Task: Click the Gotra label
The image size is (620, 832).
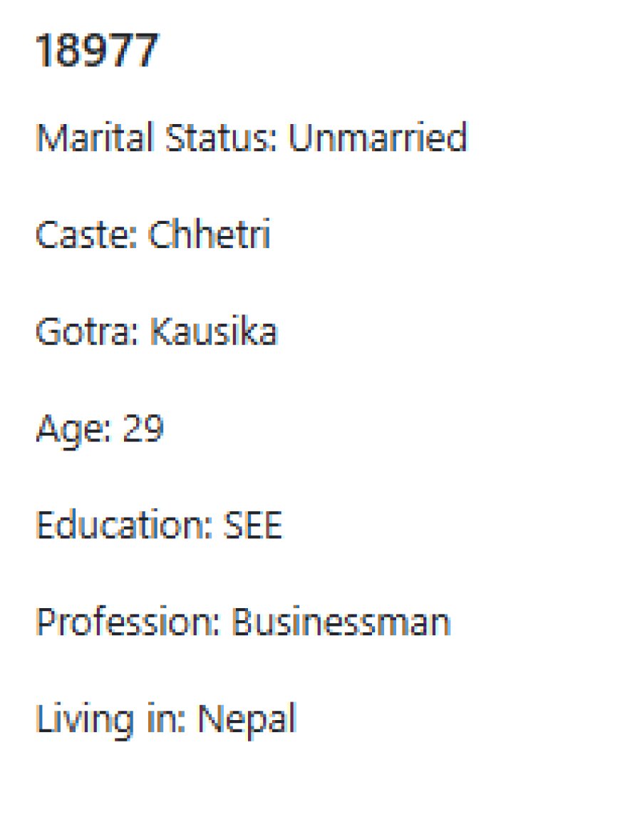Action: point(88,331)
